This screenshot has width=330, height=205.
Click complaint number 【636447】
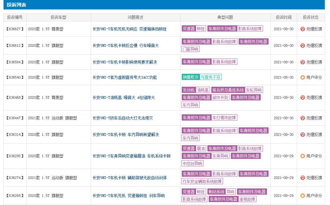tap(15, 118)
